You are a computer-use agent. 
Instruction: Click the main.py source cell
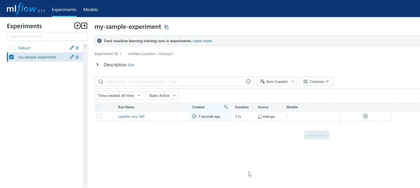point(269,116)
